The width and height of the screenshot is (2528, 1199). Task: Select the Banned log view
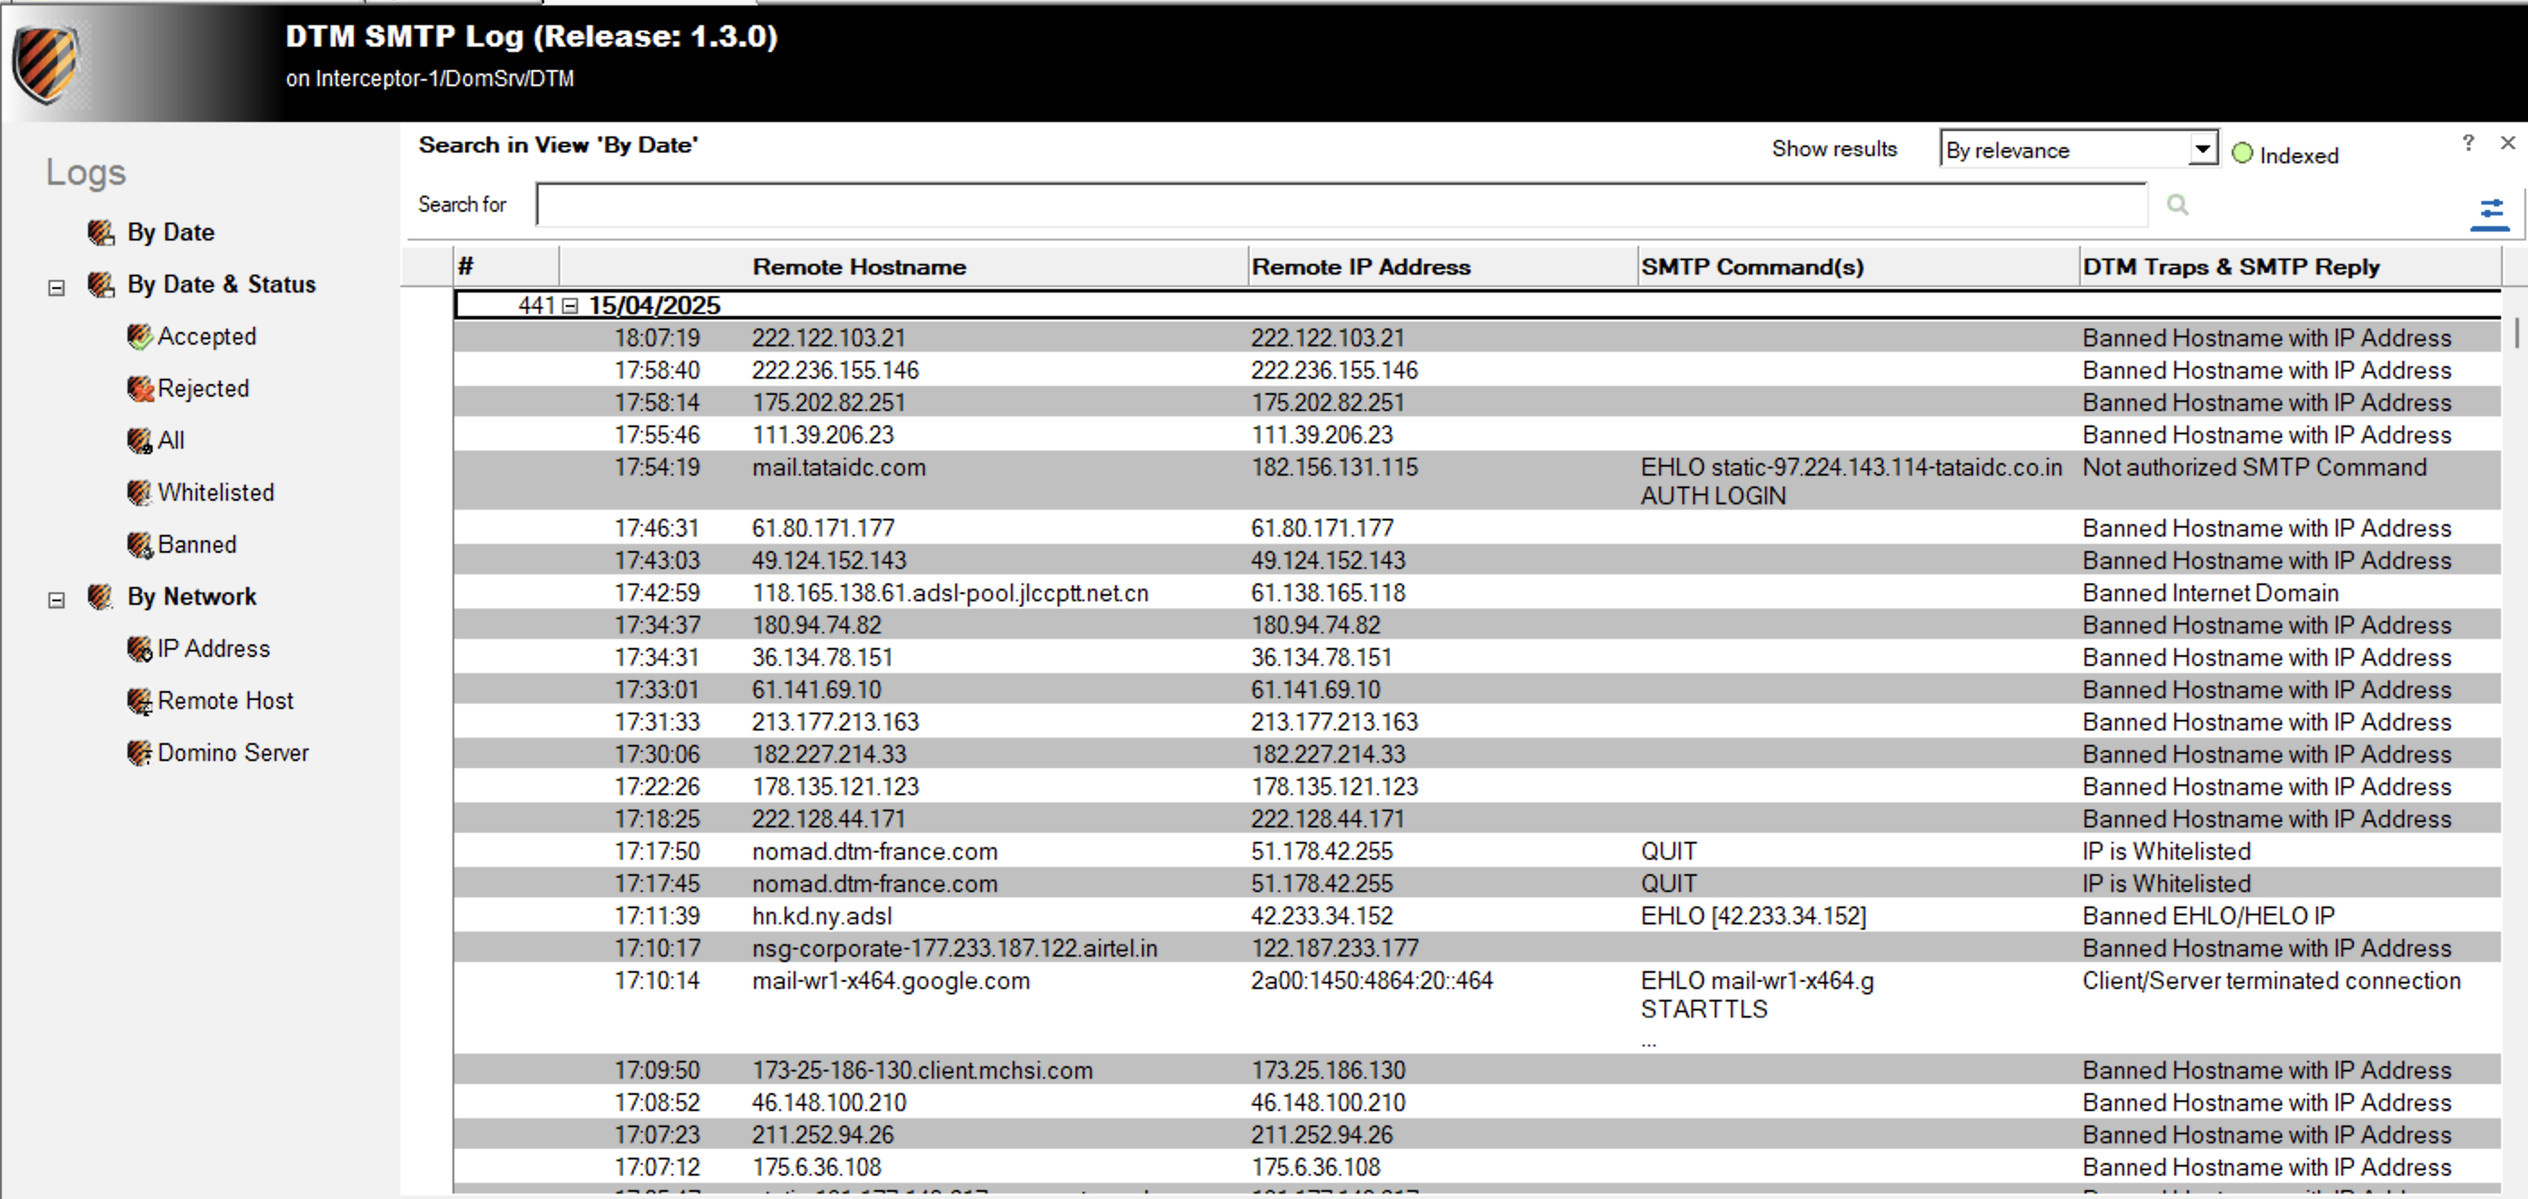[197, 545]
